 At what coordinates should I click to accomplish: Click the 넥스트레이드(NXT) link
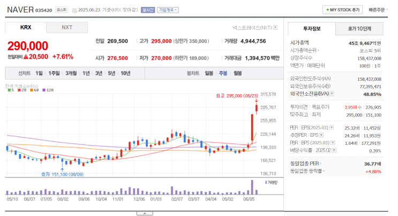coord(252,28)
